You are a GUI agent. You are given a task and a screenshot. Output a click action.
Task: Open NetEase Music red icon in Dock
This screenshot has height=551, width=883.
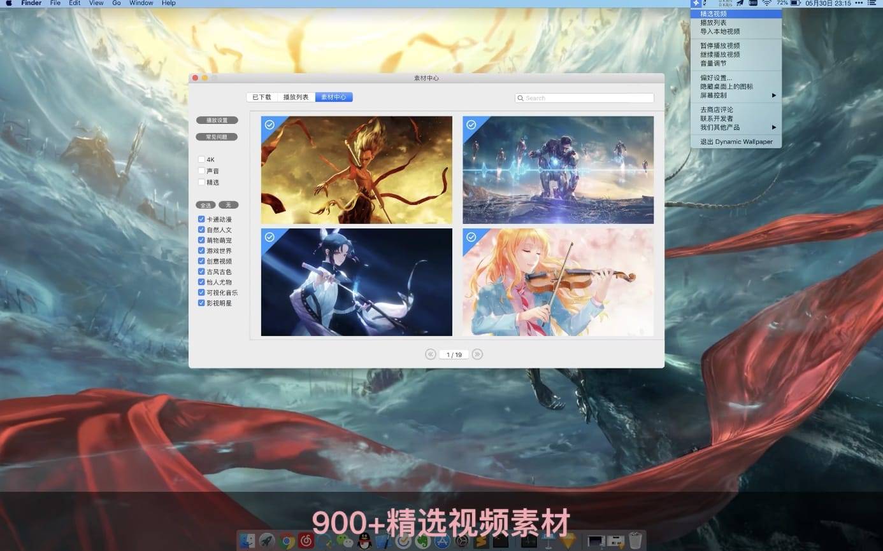coord(306,541)
